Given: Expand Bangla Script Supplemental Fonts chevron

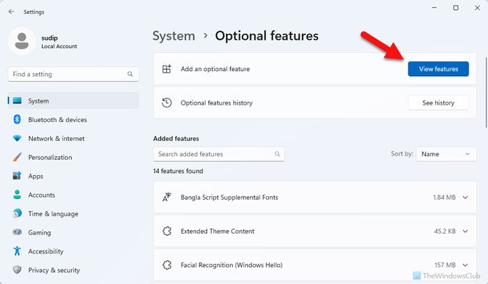Looking at the screenshot, I should pos(465,197).
